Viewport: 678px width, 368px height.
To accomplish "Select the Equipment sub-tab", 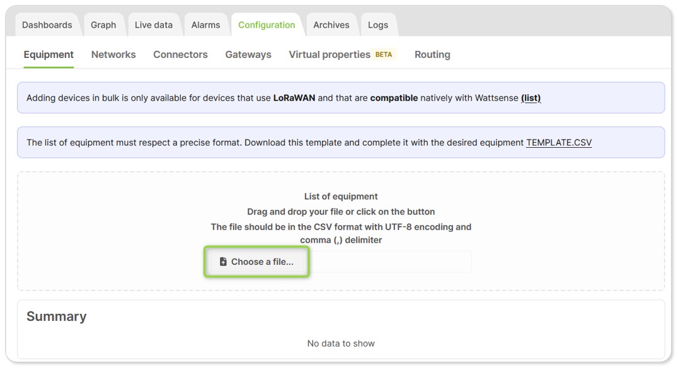I will pos(49,55).
